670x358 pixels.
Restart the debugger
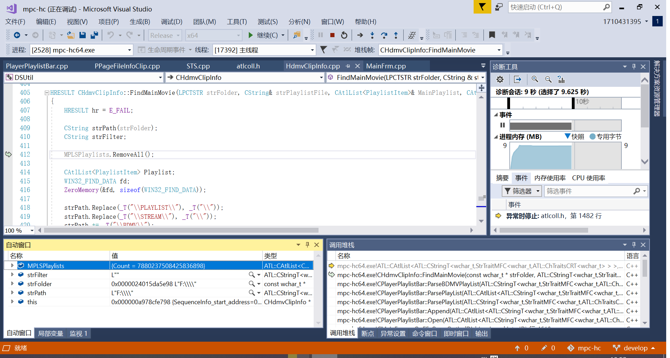point(344,35)
